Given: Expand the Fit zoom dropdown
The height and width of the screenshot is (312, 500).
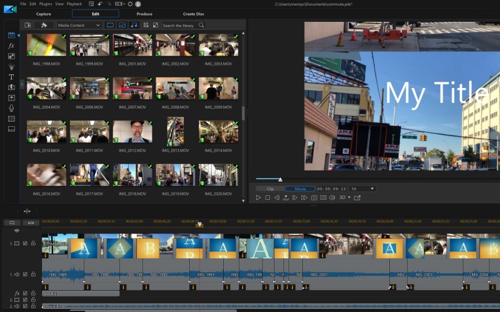Looking at the screenshot, I should point(362,188).
